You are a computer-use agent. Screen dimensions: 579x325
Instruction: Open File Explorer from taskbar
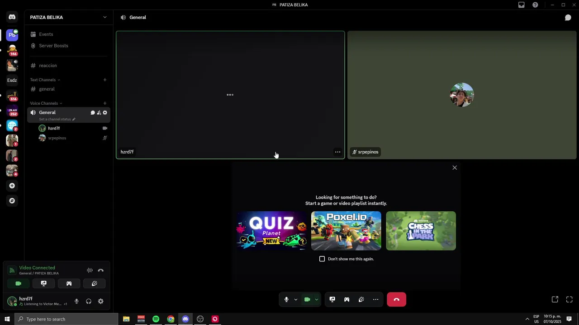click(x=126, y=319)
